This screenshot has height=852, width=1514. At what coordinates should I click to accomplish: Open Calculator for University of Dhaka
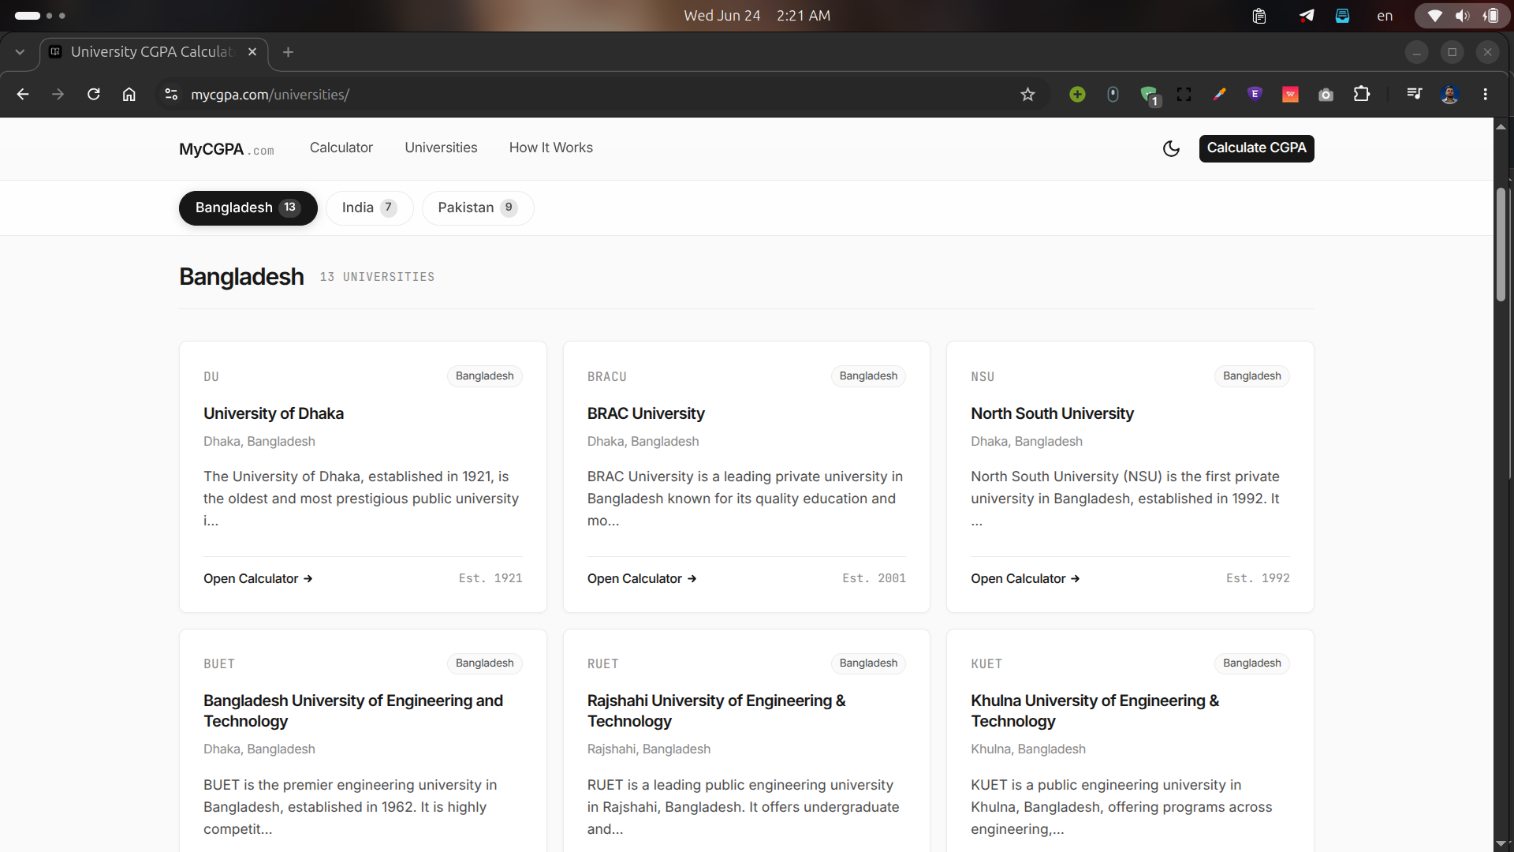tap(258, 578)
